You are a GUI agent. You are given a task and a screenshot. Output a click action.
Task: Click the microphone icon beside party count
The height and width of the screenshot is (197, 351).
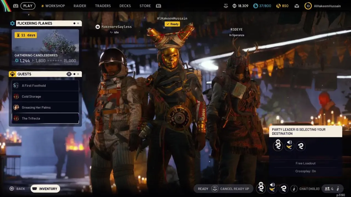[x=338, y=189]
